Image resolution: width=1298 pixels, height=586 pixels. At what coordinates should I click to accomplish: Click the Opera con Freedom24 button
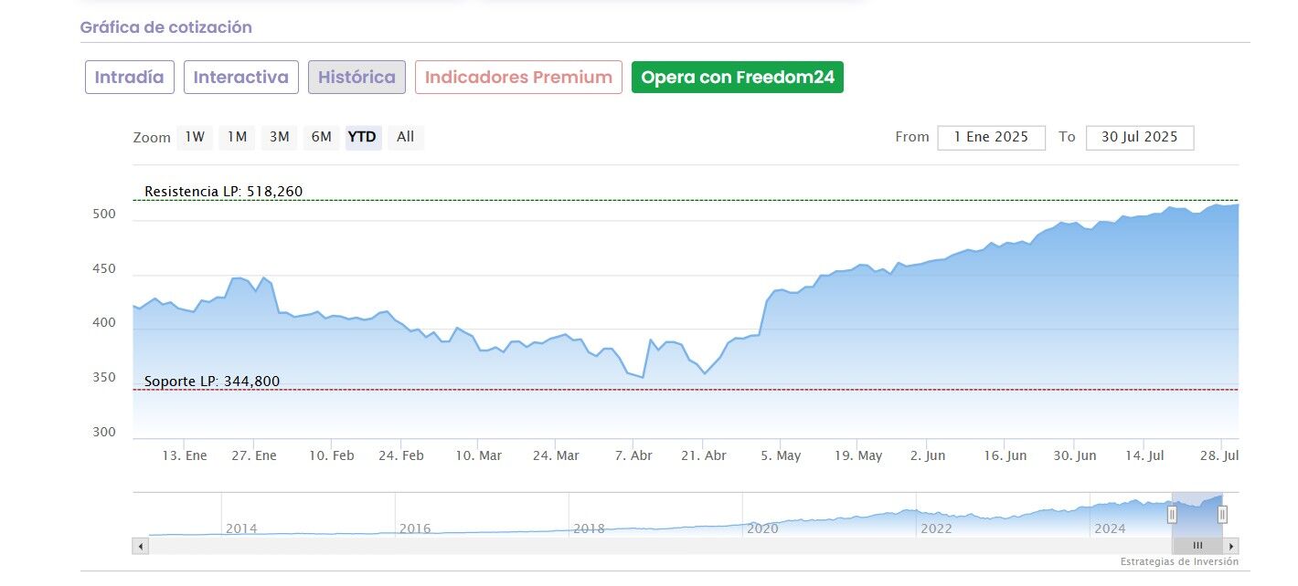point(738,78)
